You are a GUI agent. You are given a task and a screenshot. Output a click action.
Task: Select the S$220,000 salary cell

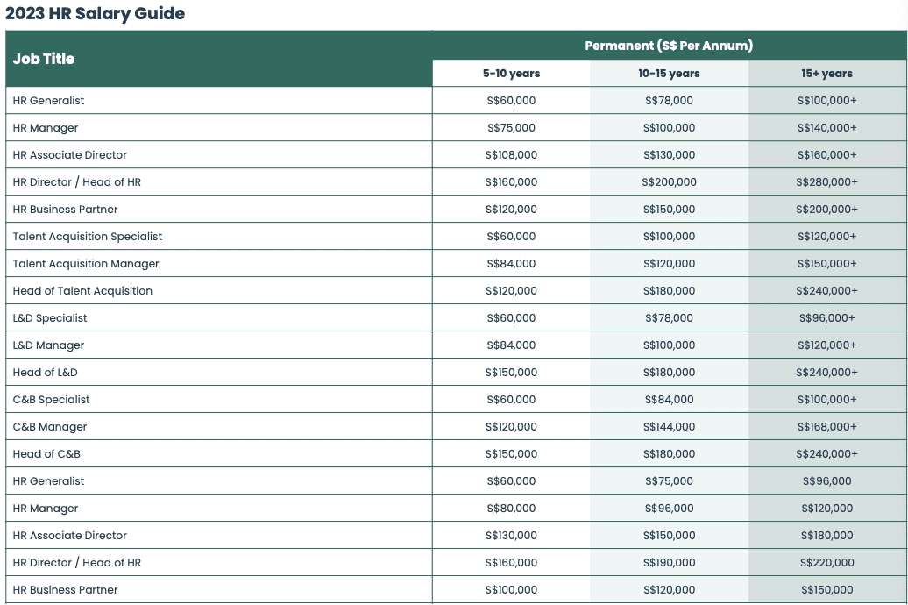(x=826, y=563)
